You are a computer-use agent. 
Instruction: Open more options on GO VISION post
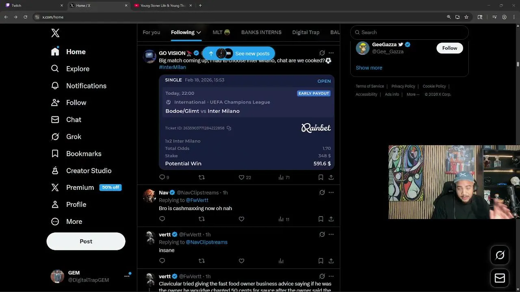click(x=331, y=53)
